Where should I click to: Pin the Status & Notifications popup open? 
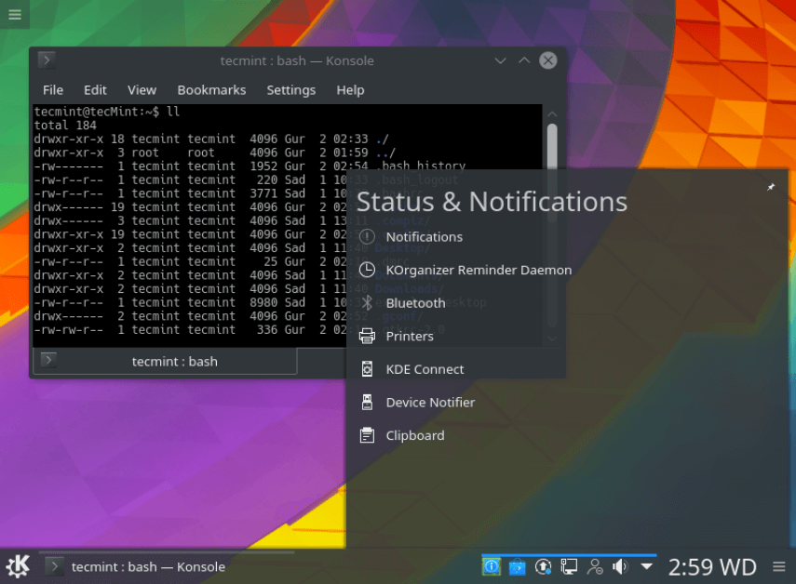[771, 187]
